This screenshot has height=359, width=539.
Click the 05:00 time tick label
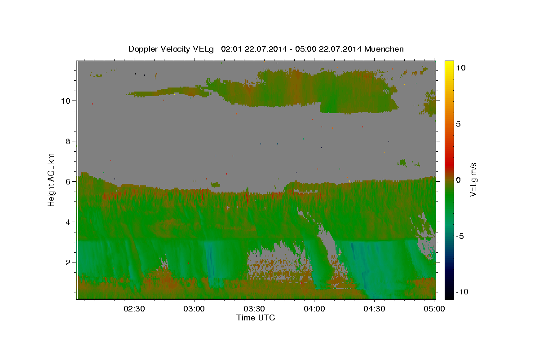tap(434, 309)
